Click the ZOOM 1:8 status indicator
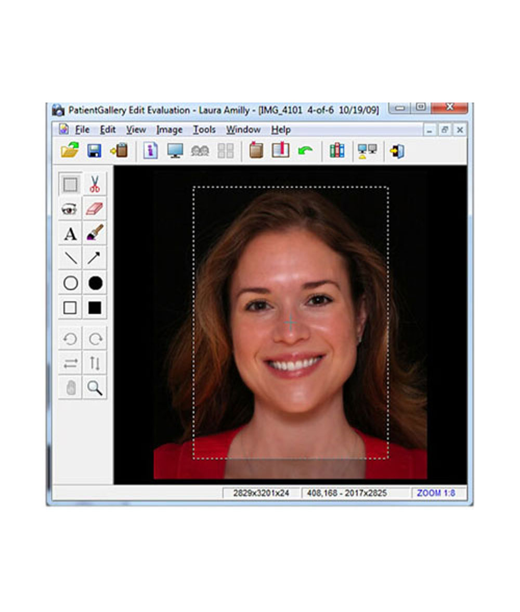This screenshot has height=612, width=520. [436, 493]
